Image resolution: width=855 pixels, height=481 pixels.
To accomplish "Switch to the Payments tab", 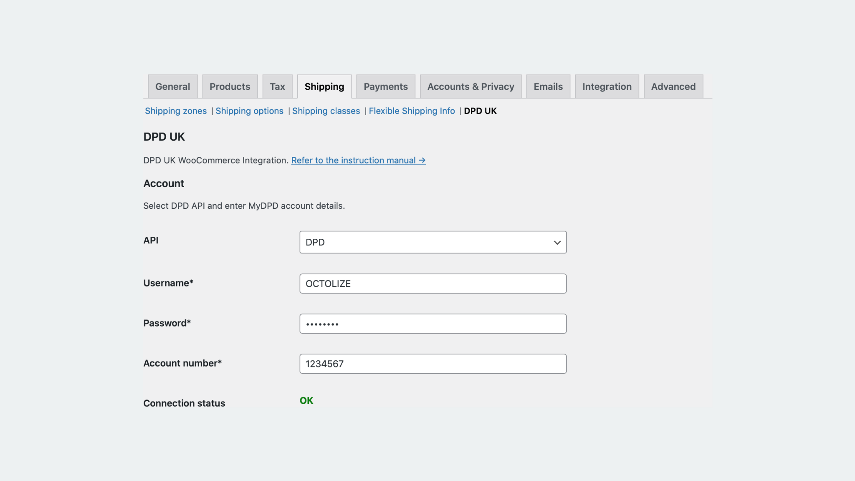I will tap(385, 86).
